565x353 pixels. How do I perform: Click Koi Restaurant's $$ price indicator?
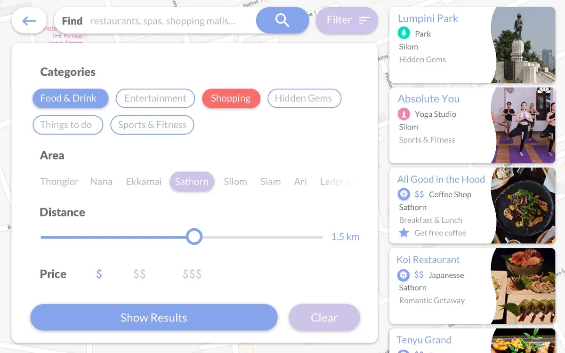click(x=419, y=275)
